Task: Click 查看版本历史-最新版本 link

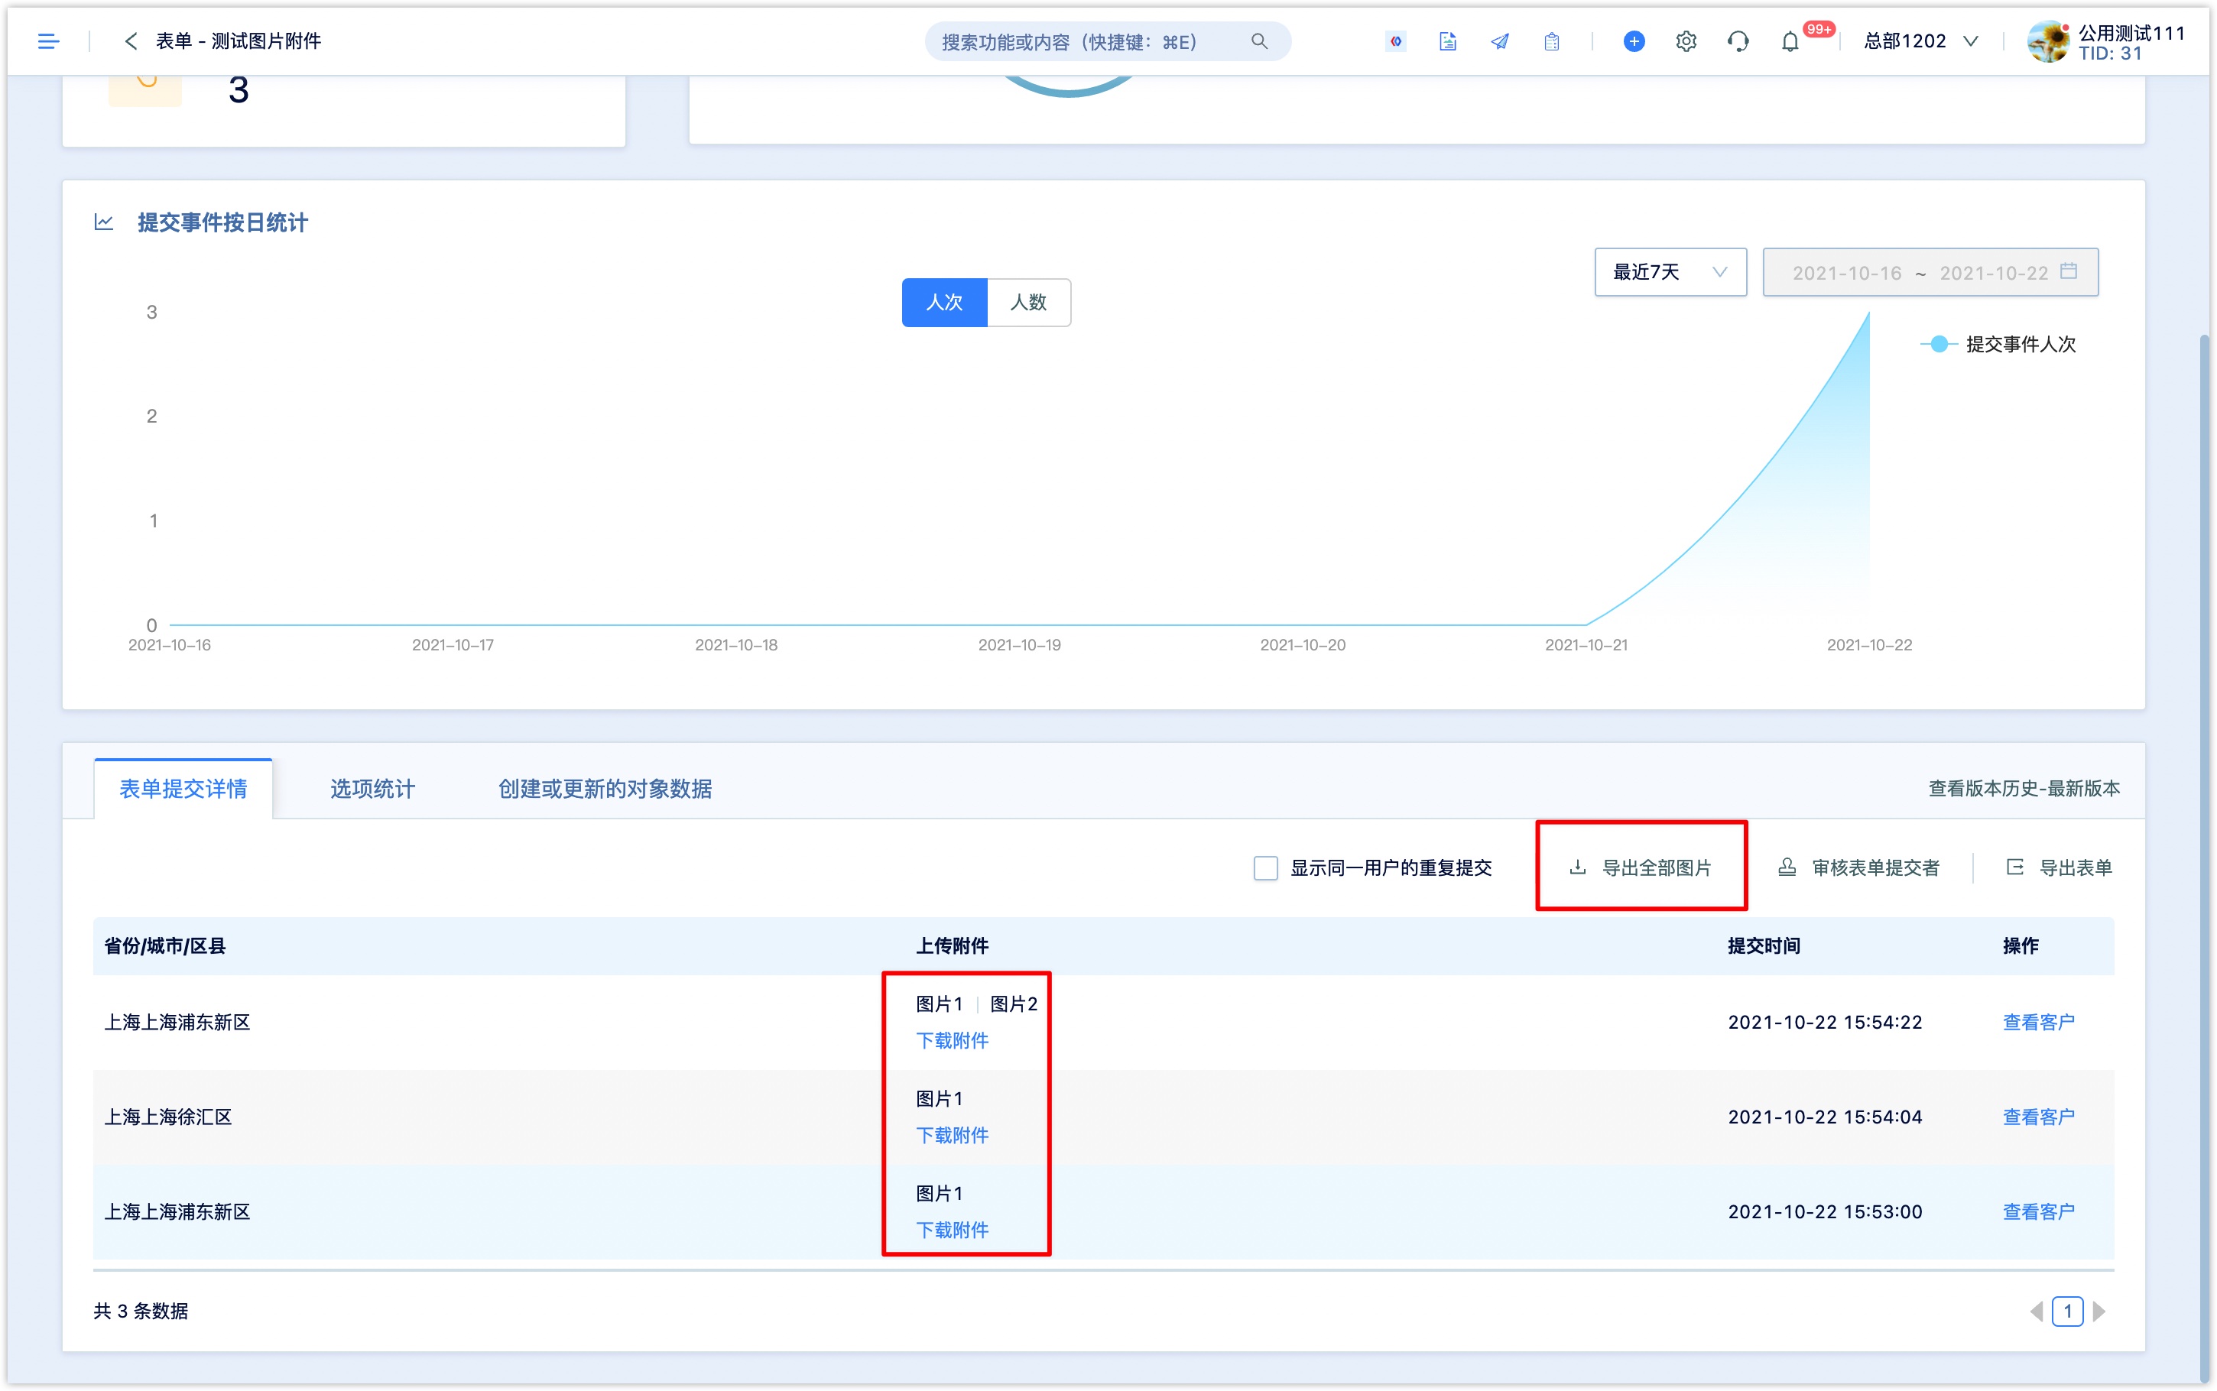Action: [x=2024, y=789]
